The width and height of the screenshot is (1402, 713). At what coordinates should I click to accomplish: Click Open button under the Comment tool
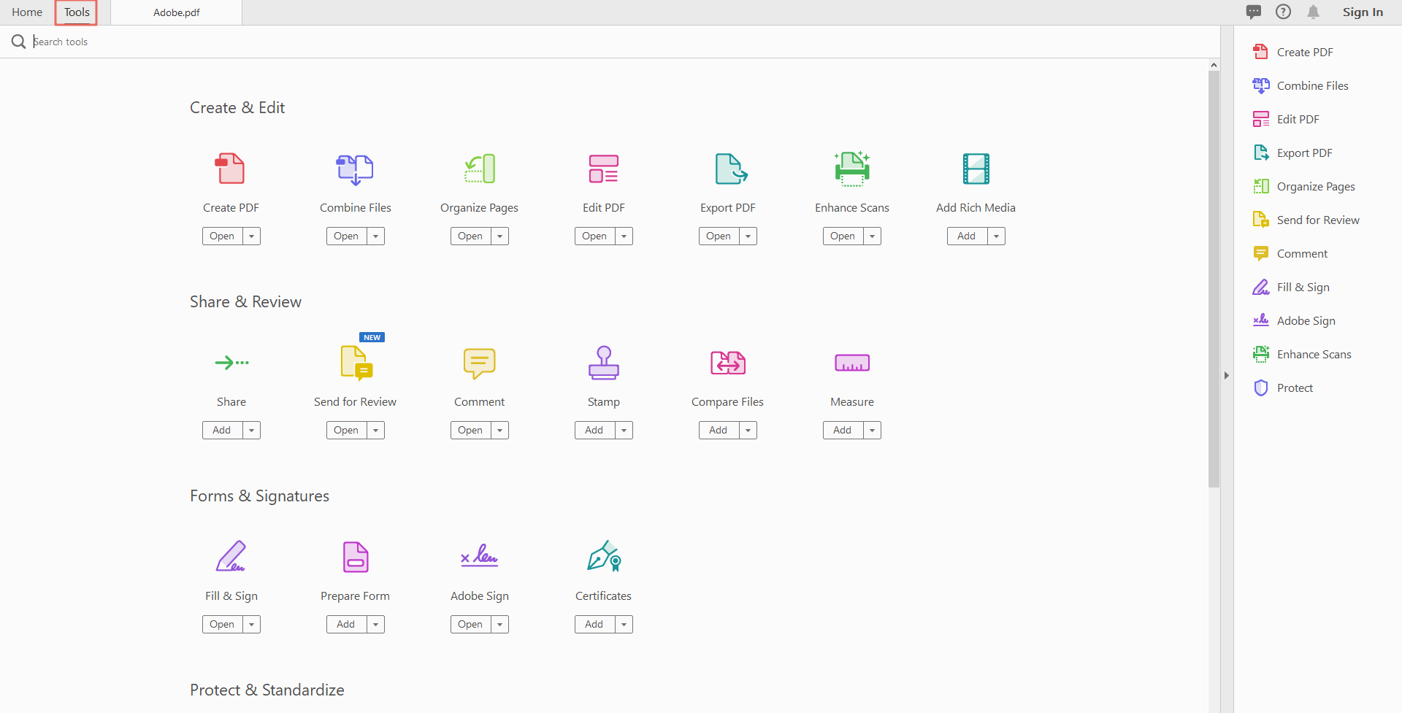470,430
